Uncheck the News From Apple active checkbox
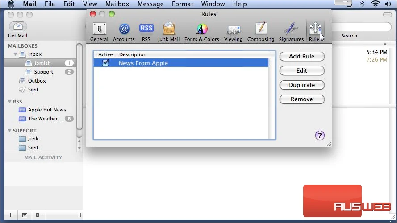The height and width of the screenshot is (223, 397). (105, 62)
